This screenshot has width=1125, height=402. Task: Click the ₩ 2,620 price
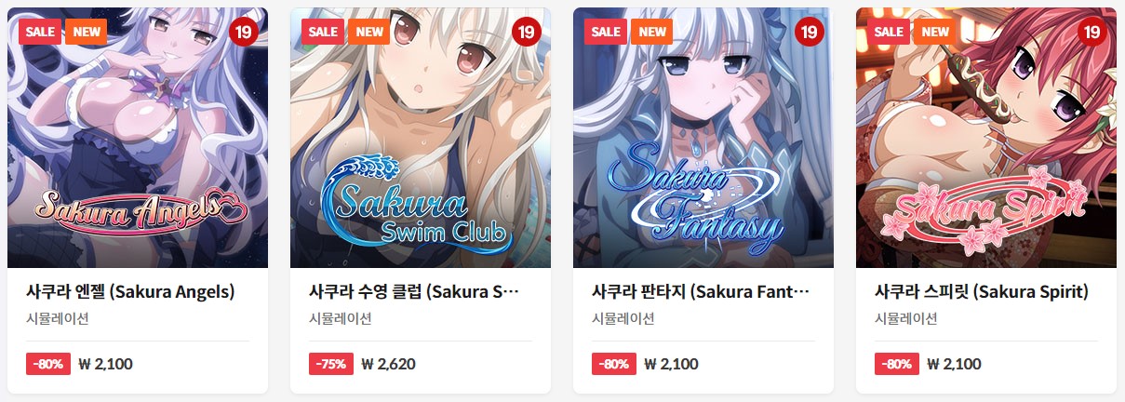click(388, 364)
